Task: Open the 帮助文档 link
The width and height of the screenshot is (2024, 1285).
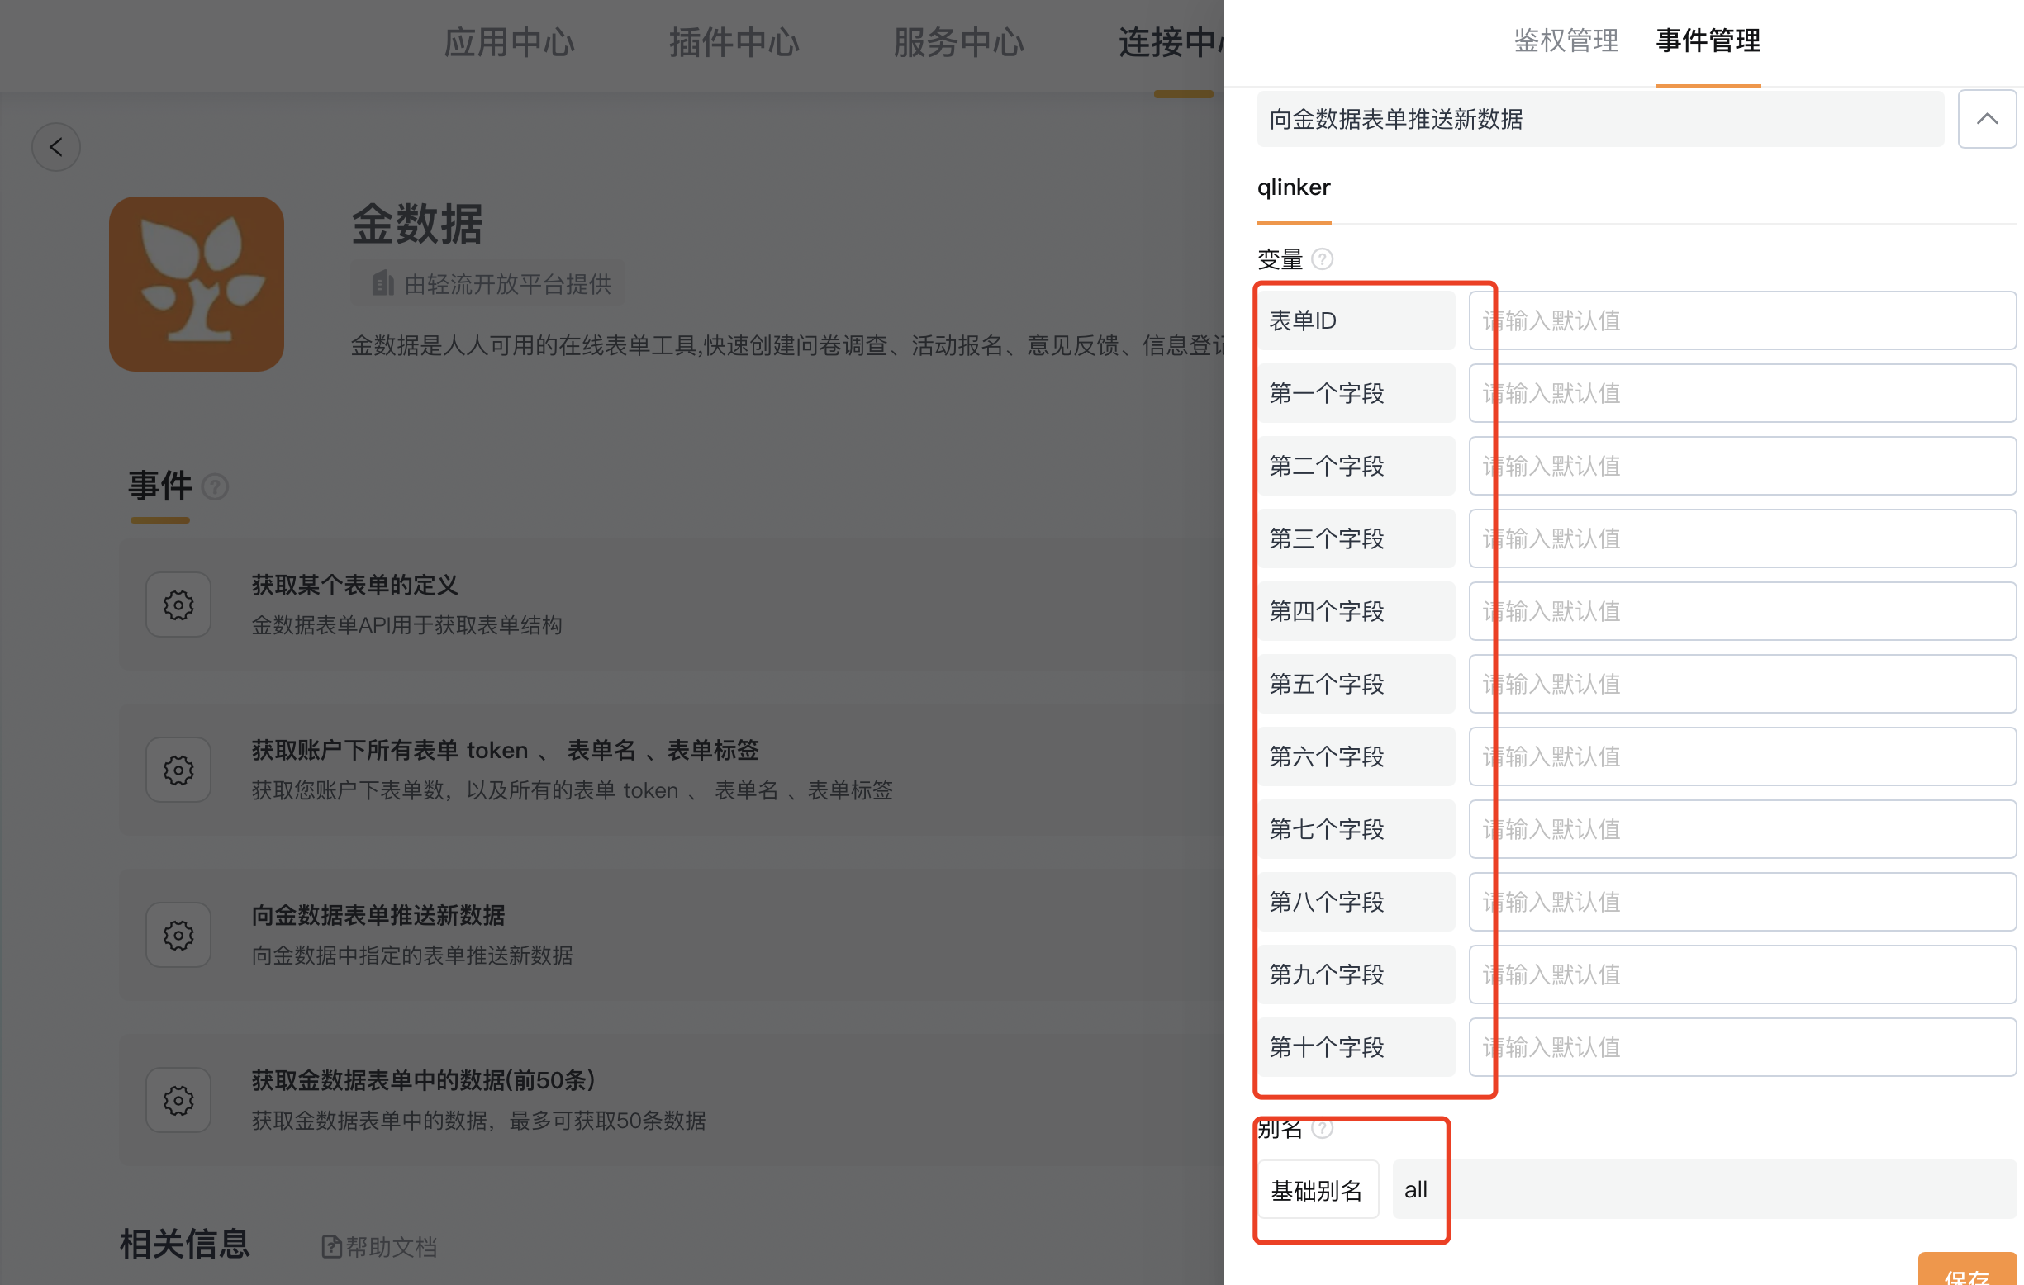Action: [x=380, y=1246]
